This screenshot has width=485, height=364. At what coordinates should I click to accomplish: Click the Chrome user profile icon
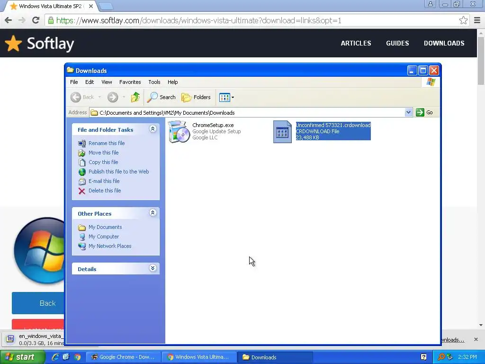[430, 4]
